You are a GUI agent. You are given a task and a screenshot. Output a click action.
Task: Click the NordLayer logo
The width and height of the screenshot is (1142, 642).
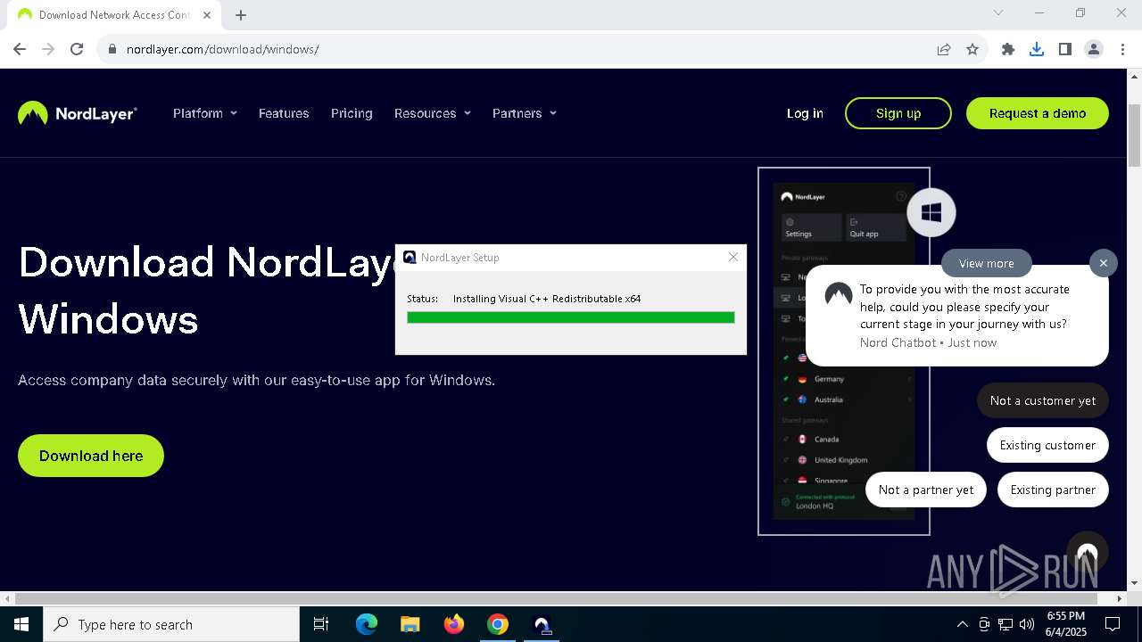(x=78, y=113)
